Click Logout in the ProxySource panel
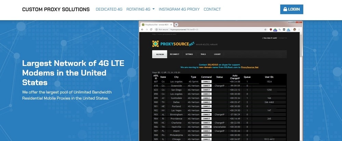This screenshot has width=342, height=141. point(217,54)
